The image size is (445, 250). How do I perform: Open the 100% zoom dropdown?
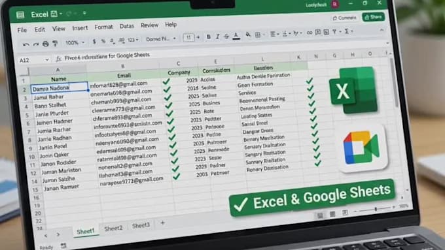point(75,42)
